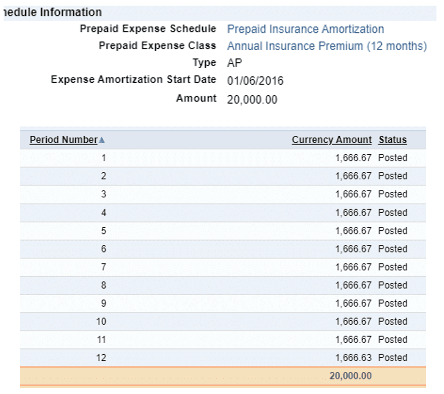Click the Posted status in period 6 row
Viewport: 444px width, 394px height.
point(393,249)
